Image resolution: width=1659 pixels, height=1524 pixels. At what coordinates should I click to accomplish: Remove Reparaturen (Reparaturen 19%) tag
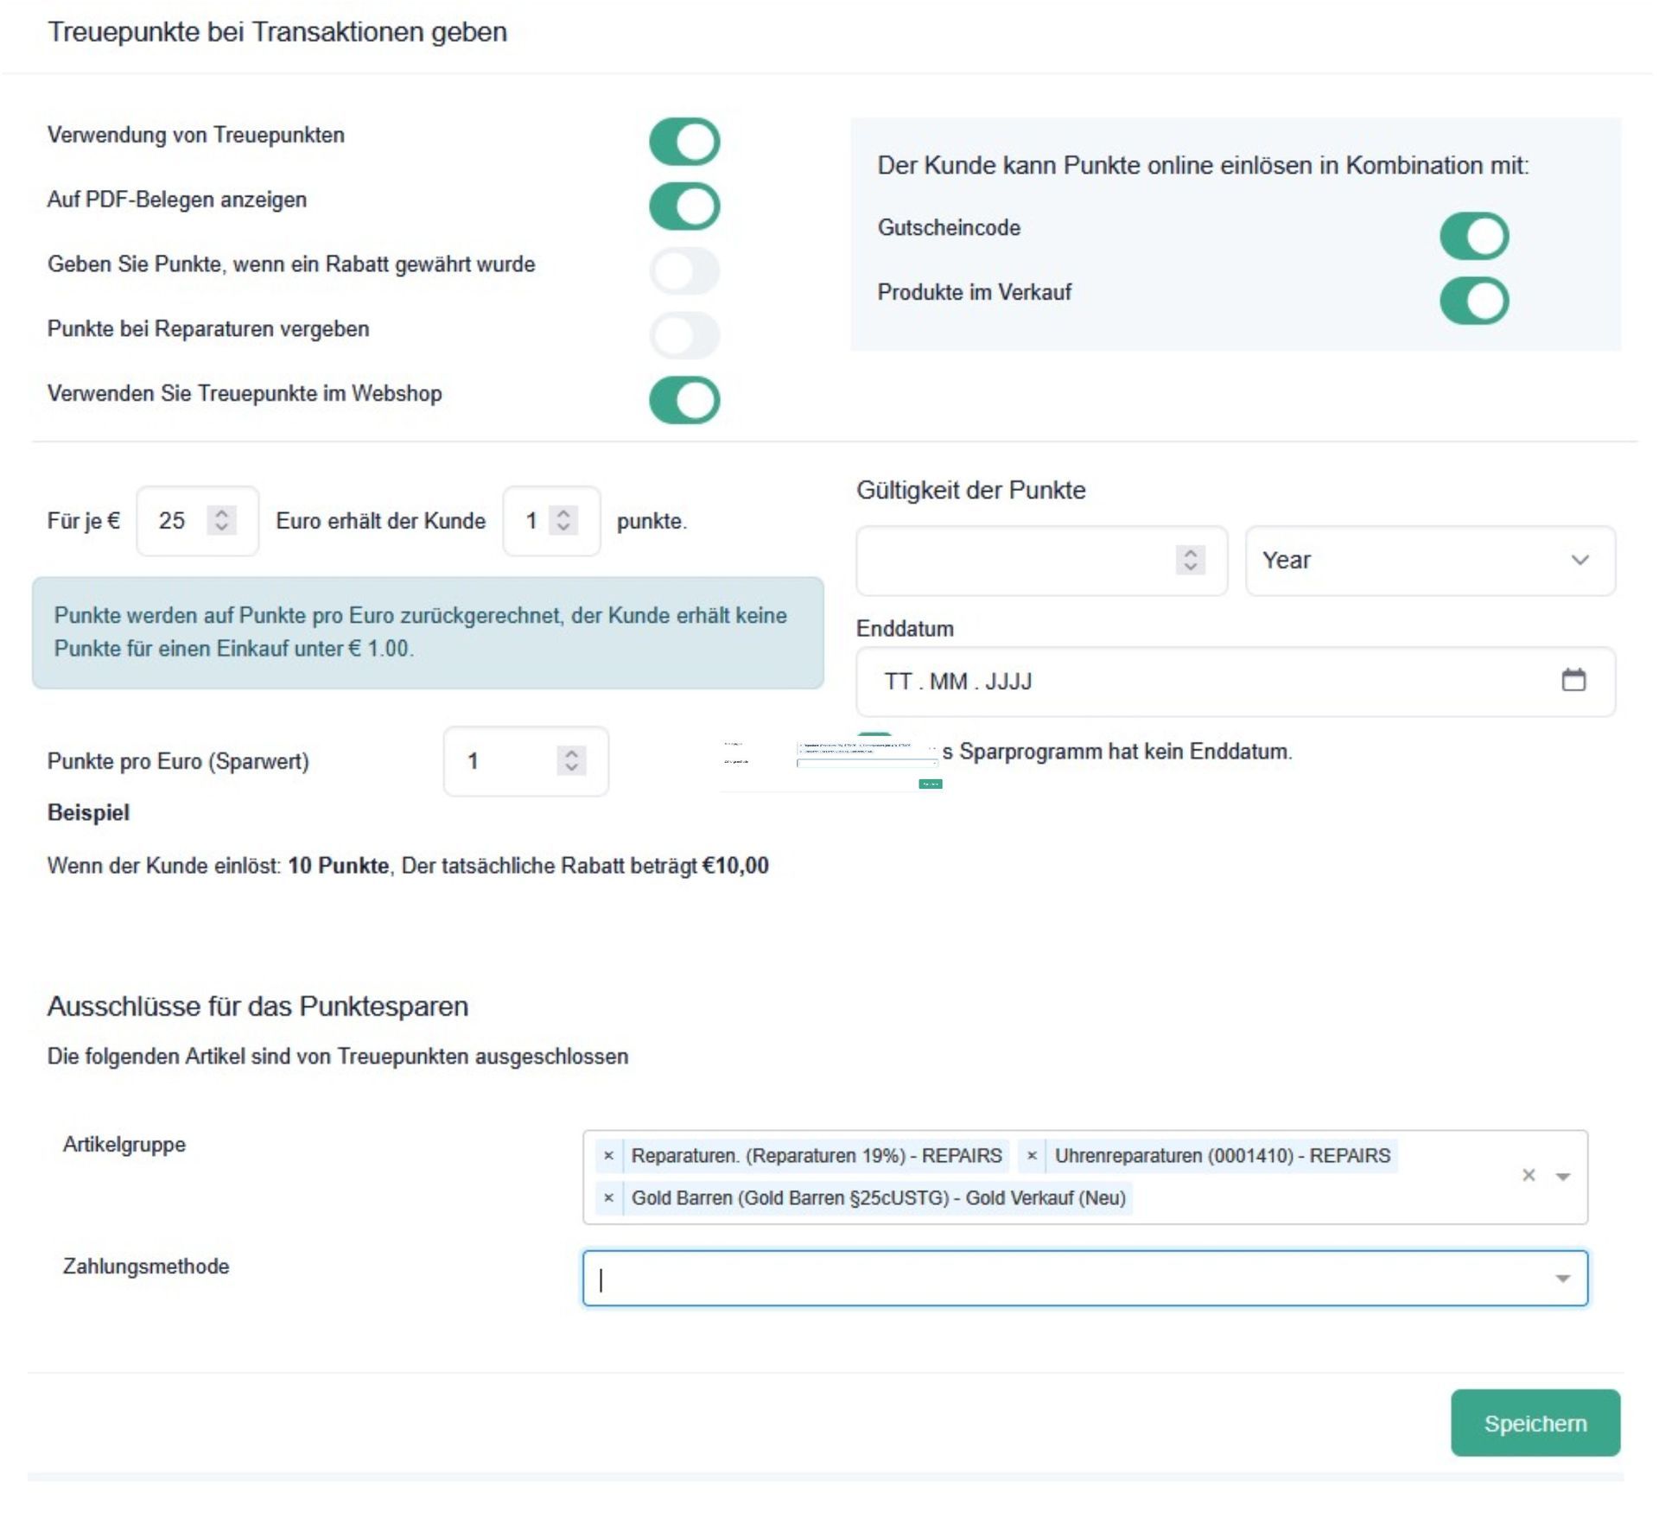[608, 1156]
